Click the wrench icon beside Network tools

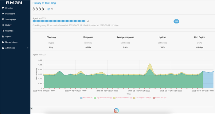click(3, 42)
